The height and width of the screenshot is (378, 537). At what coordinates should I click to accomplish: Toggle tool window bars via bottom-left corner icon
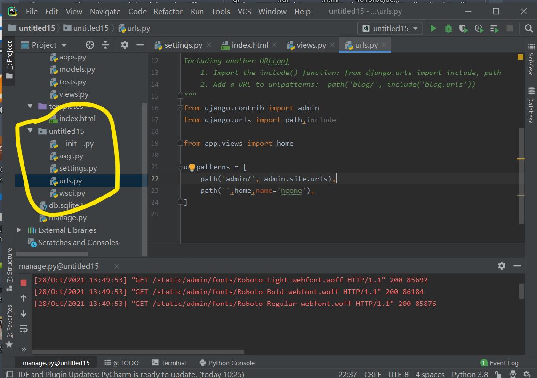click(x=9, y=374)
